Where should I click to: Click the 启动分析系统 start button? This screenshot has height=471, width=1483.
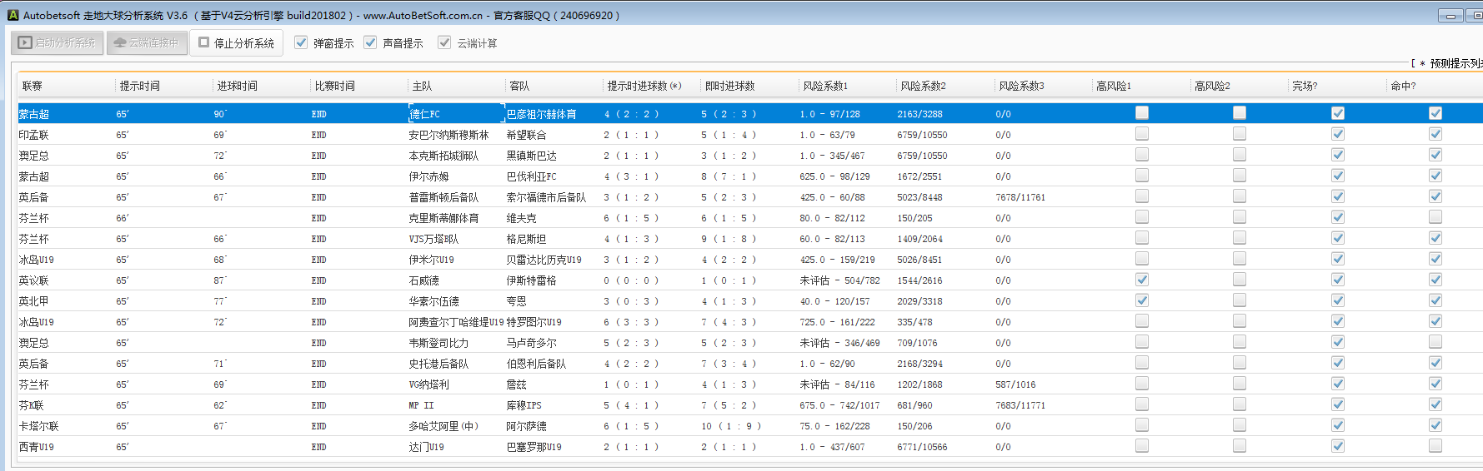click(x=58, y=43)
